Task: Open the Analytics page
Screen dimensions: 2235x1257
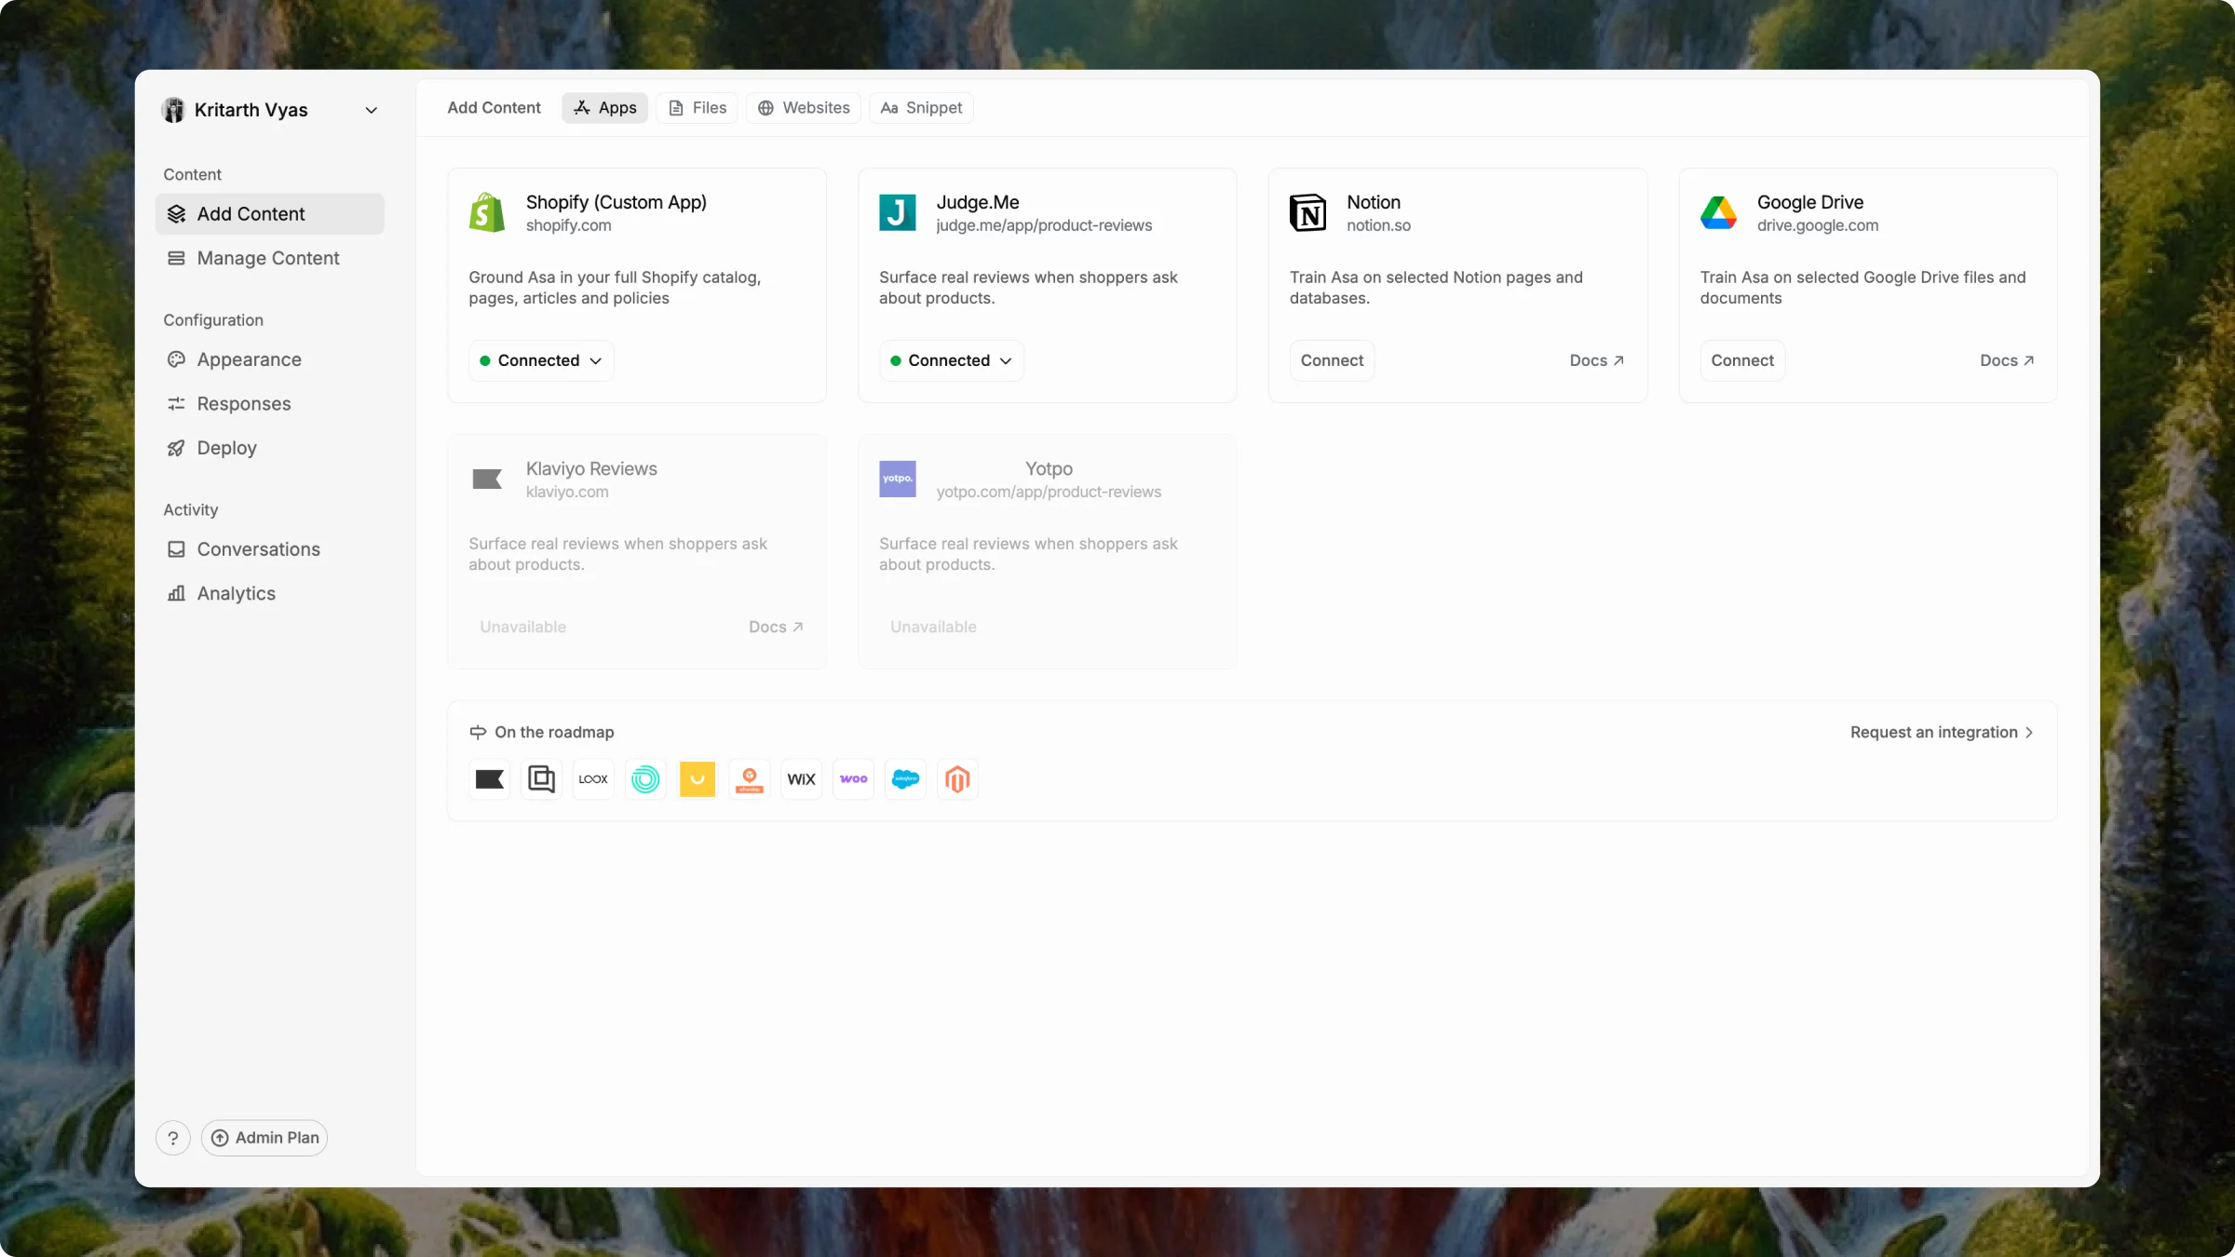Action: (x=270, y=593)
